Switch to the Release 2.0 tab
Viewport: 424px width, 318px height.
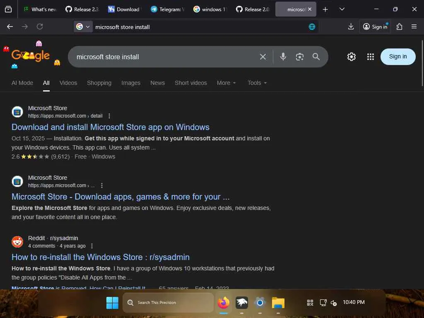[x=253, y=10]
